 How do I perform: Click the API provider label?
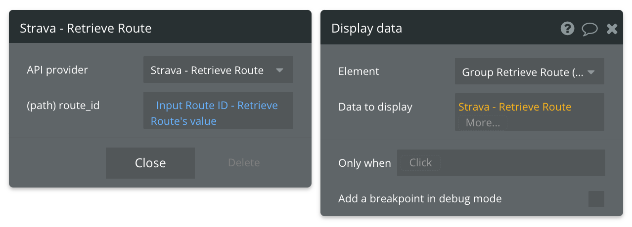coord(57,70)
